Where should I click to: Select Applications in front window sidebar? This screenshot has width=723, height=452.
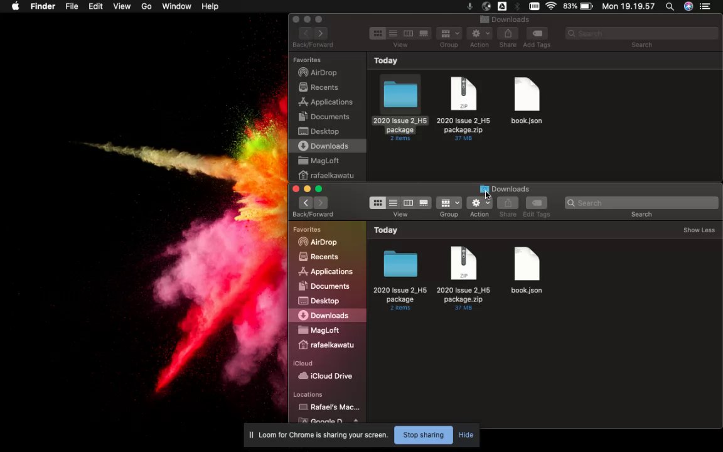(x=327, y=272)
